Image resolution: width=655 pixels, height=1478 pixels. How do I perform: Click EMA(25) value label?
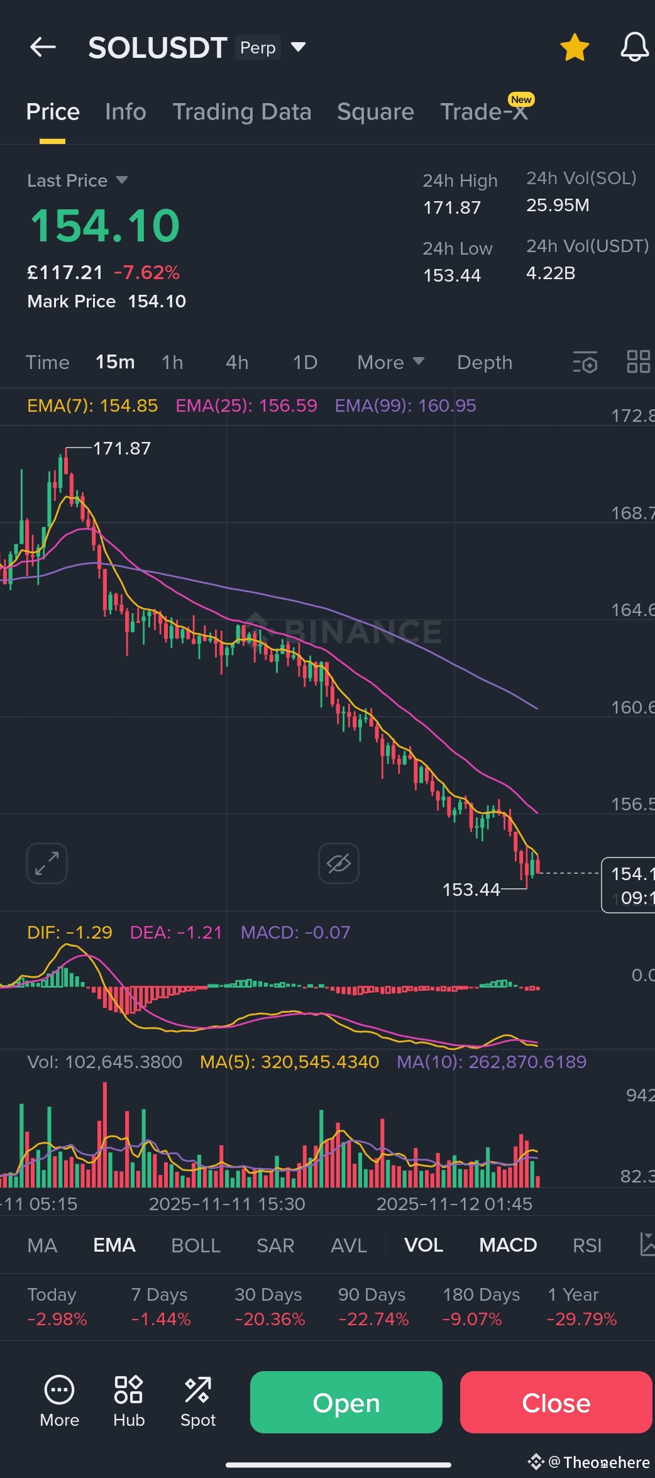pyautogui.click(x=246, y=405)
